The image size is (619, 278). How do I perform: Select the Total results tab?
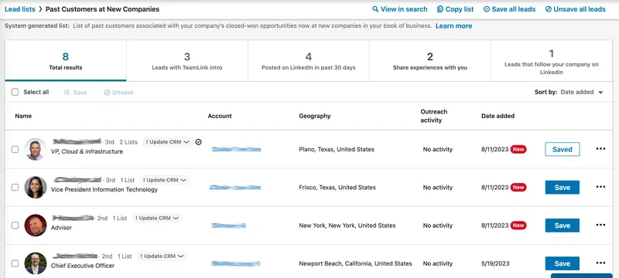[66, 61]
